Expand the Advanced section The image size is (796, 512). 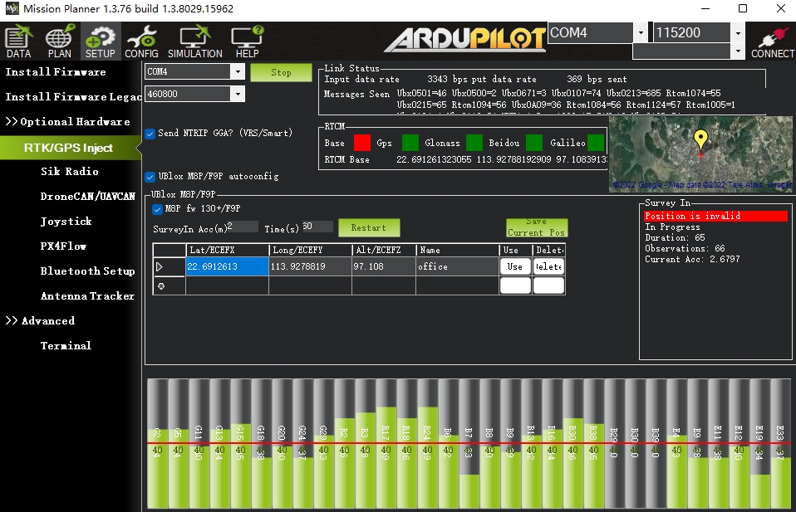[40, 321]
